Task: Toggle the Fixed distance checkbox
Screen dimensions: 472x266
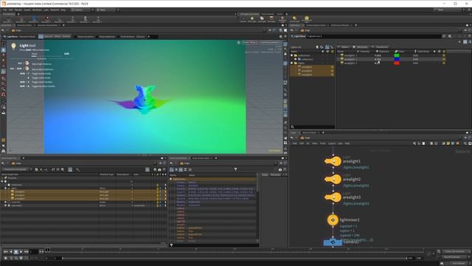Action: click(x=119, y=37)
